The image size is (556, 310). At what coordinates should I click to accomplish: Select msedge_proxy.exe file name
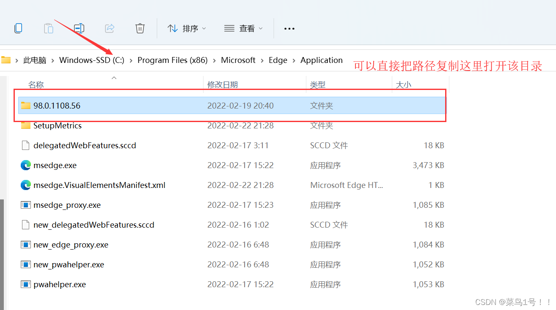pos(67,205)
